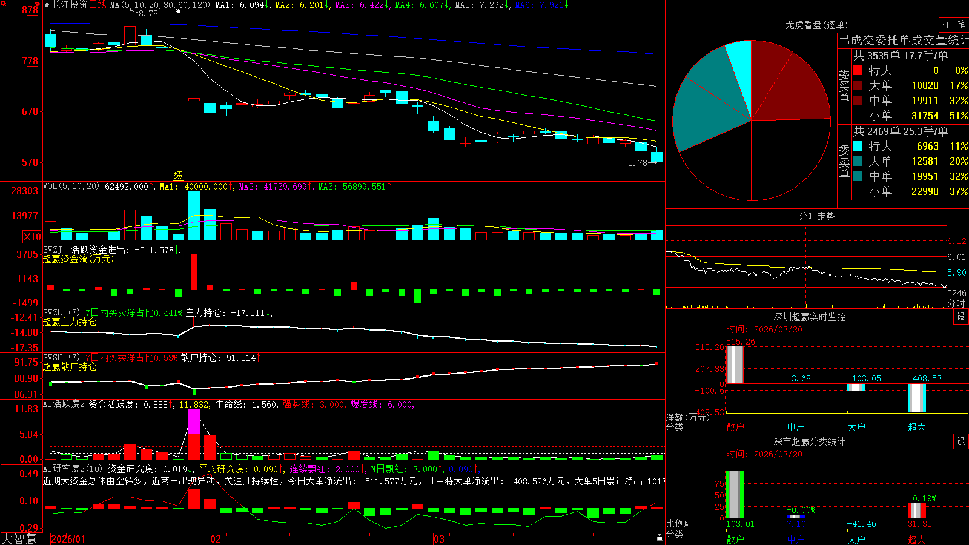Click the lock icon at chart bottom-right
The width and height of the screenshot is (969, 545).
pyautogui.click(x=660, y=538)
